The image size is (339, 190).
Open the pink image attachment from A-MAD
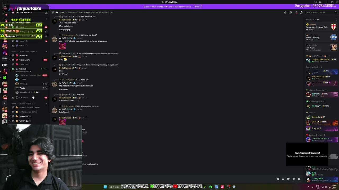tap(62, 46)
